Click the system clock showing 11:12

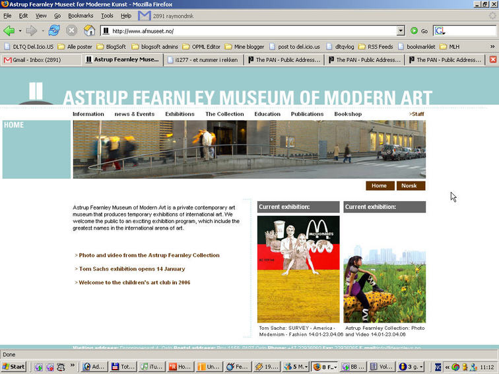487,367
